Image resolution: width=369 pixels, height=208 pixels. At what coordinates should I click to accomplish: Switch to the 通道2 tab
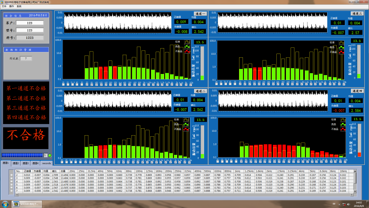[x=16, y=163]
